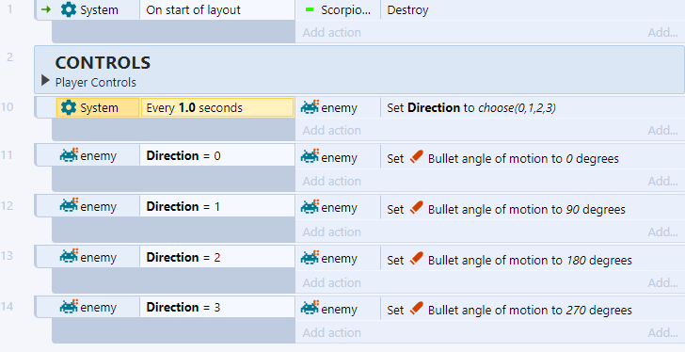Image resolution: width=685 pixels, height=352 pixels.
Task: Select the Direction = 3 condition
Action: pyautogui.click(x=183, y=307)
